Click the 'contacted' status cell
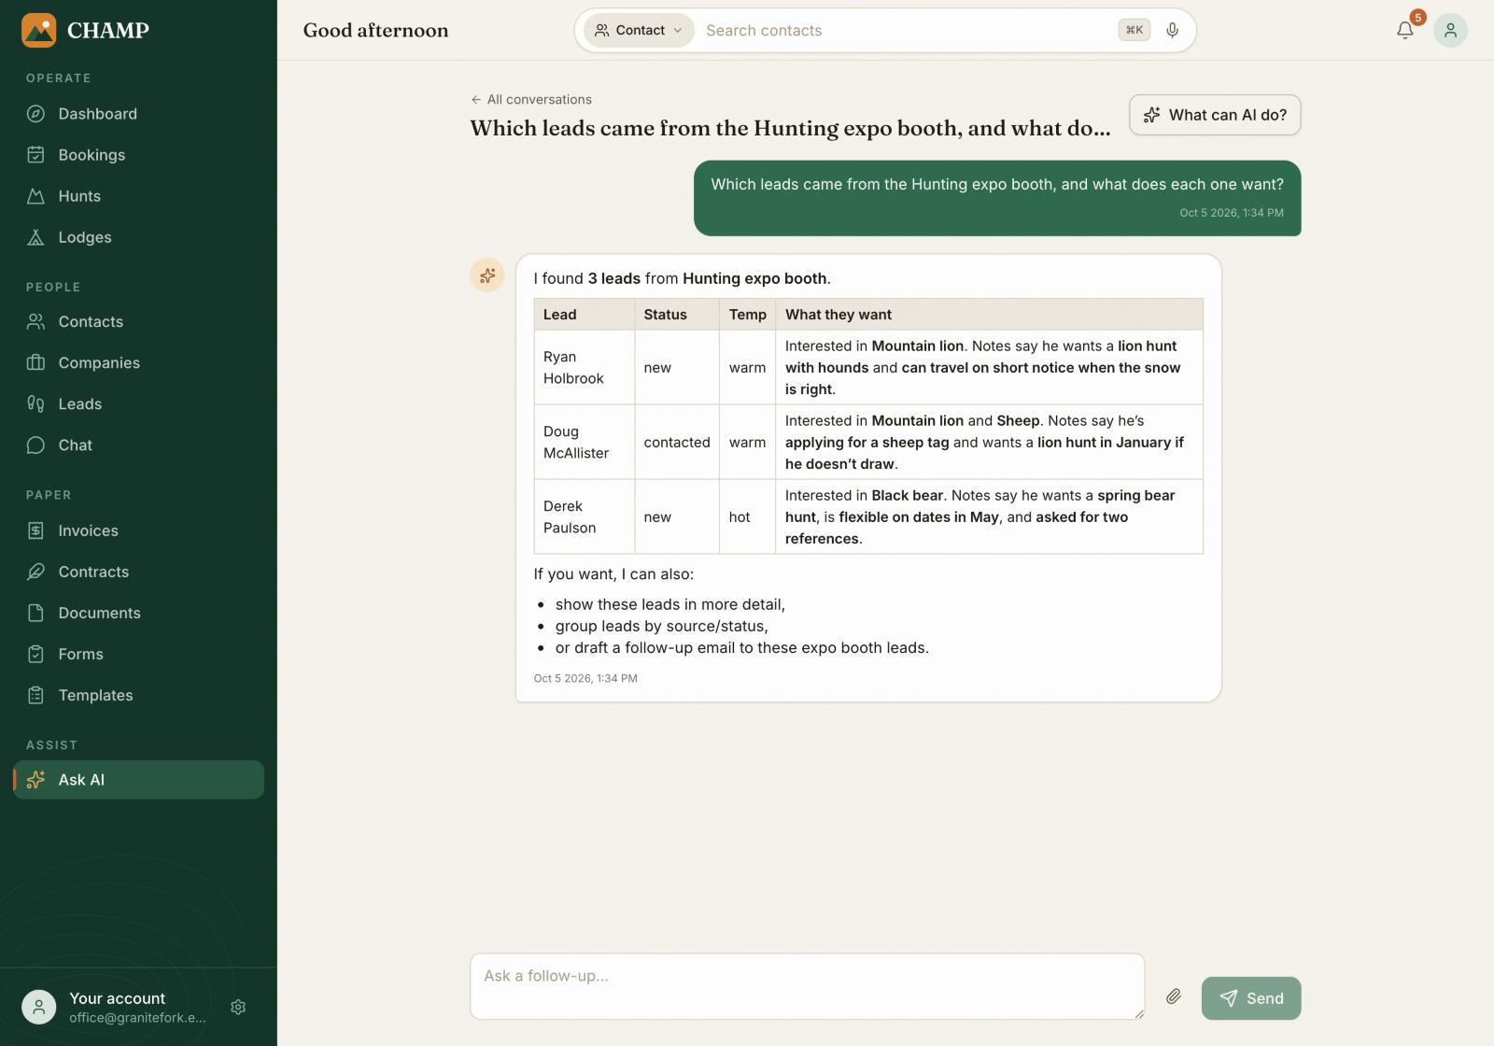The image size is (1494, 1046). 677,442
